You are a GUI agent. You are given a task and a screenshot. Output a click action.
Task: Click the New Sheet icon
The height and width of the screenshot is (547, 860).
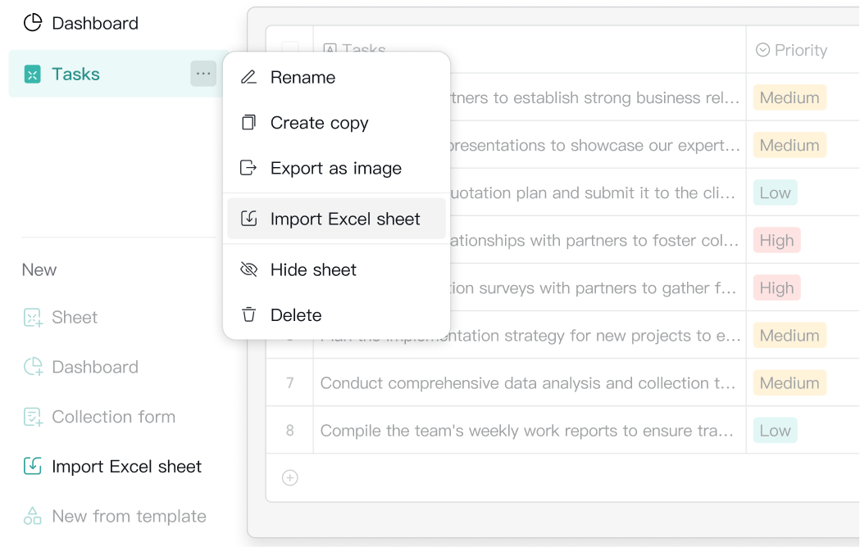(32, 318)
